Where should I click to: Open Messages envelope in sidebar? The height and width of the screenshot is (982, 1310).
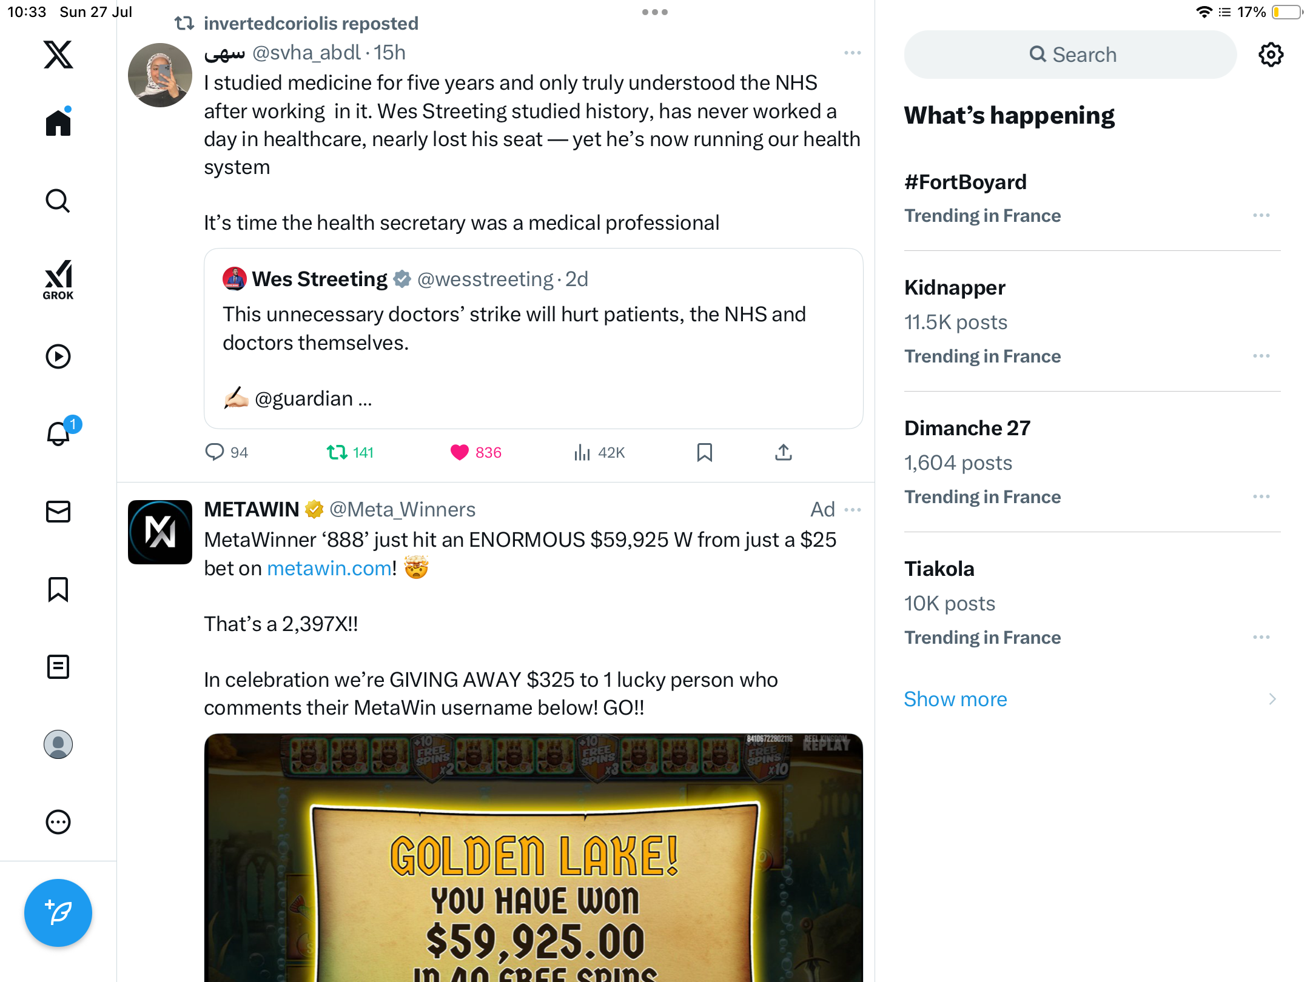58,512
